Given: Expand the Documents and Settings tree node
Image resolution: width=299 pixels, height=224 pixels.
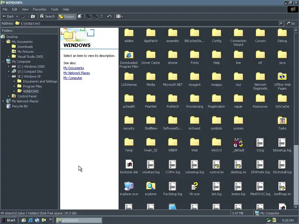Looking at the screenshot, I should [14, 81].
